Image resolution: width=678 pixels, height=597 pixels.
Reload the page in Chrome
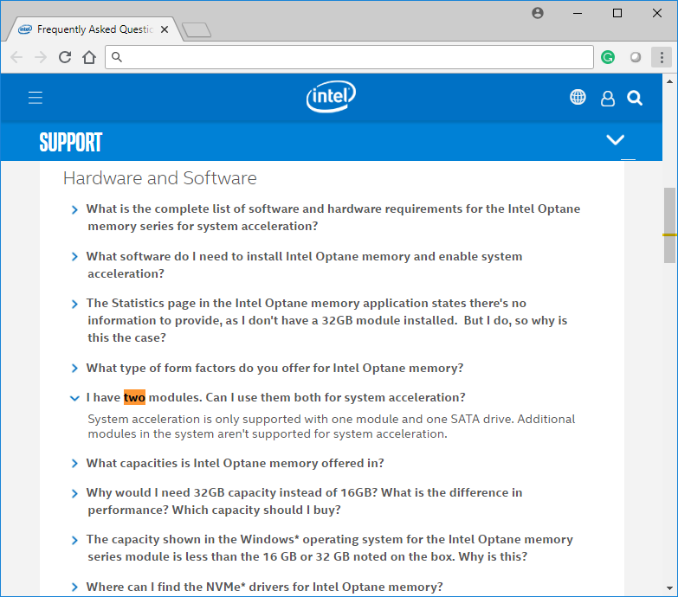click(x=65, y=57)
